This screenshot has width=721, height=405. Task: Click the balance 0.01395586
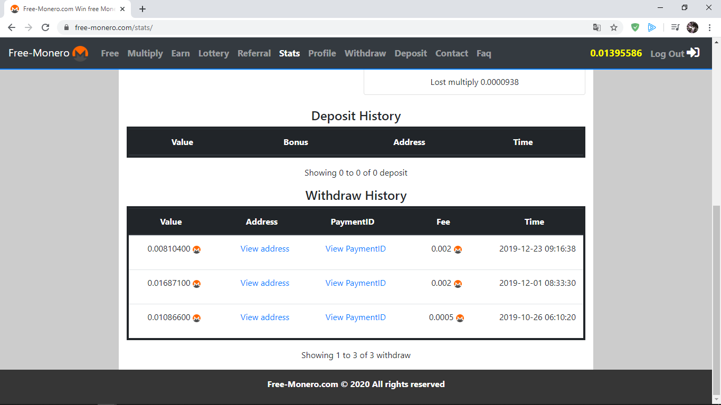[616, 53]
